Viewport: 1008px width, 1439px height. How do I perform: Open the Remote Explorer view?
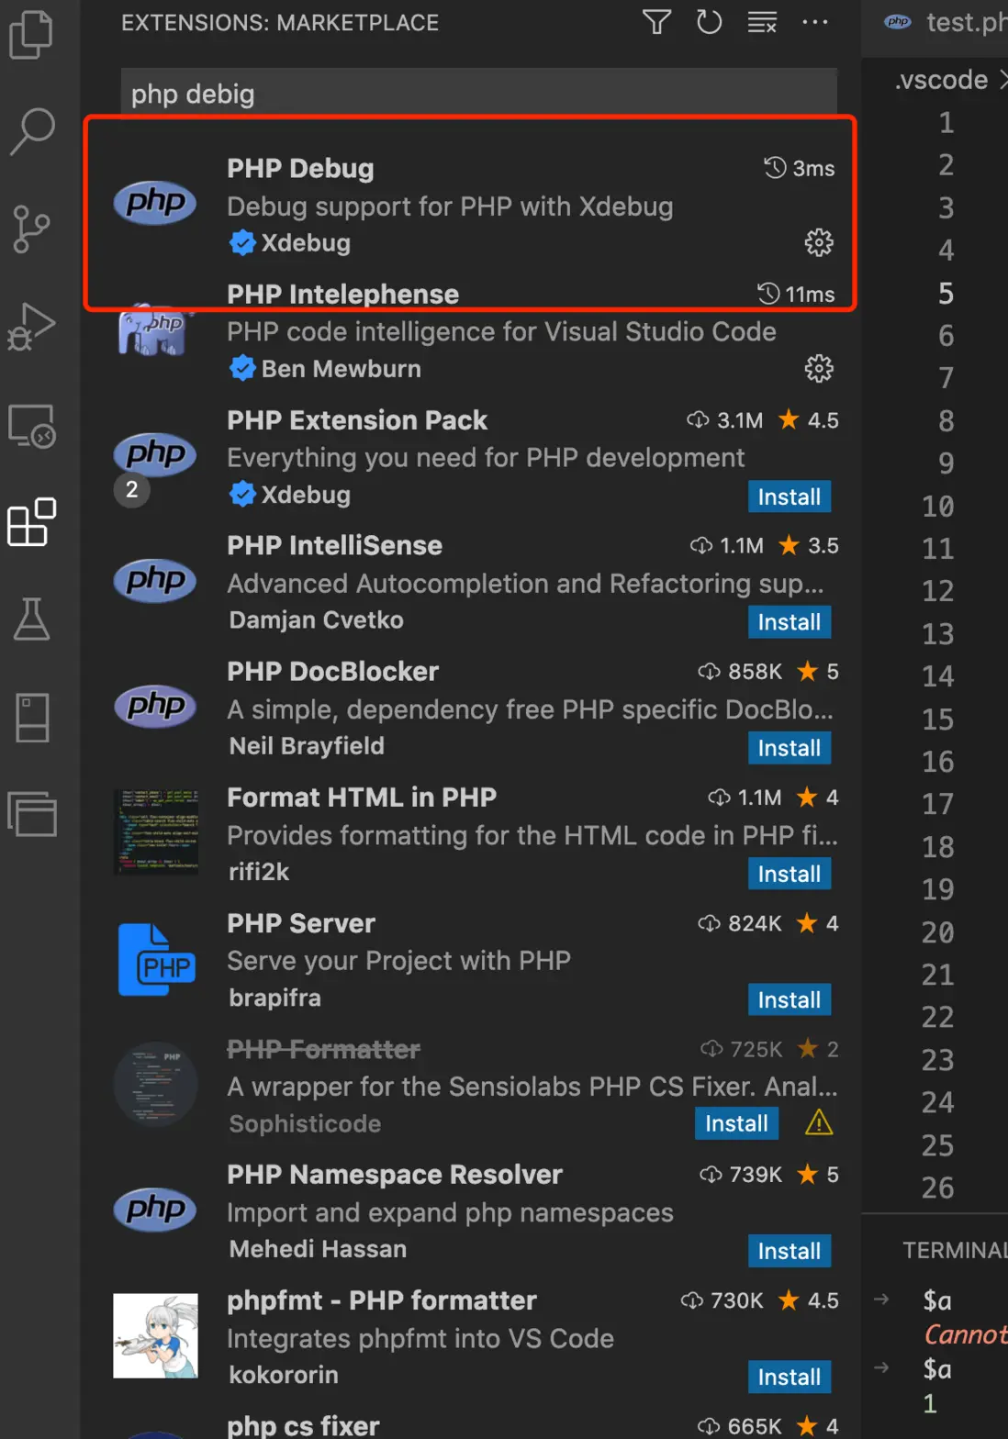coord(32,426)
